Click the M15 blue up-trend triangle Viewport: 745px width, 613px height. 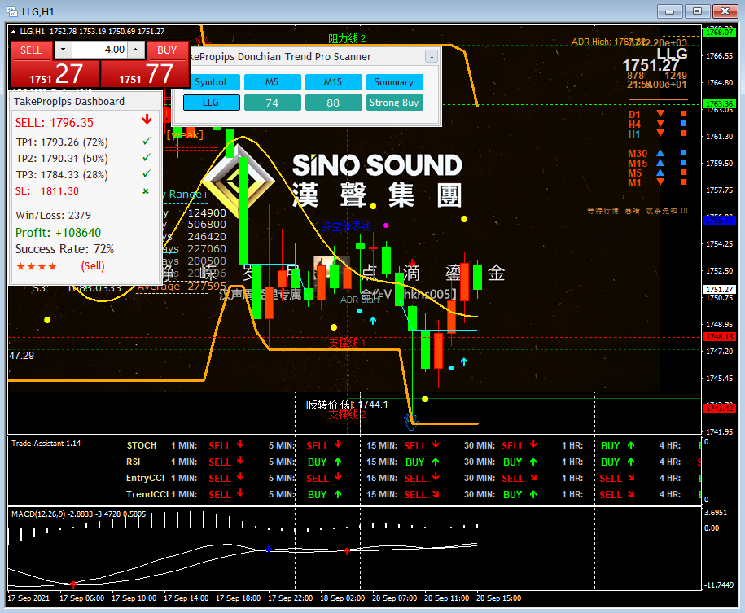click(x=660, y=163)
